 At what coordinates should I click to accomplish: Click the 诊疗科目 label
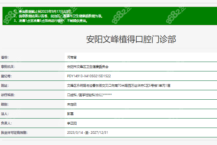[8, 95]
